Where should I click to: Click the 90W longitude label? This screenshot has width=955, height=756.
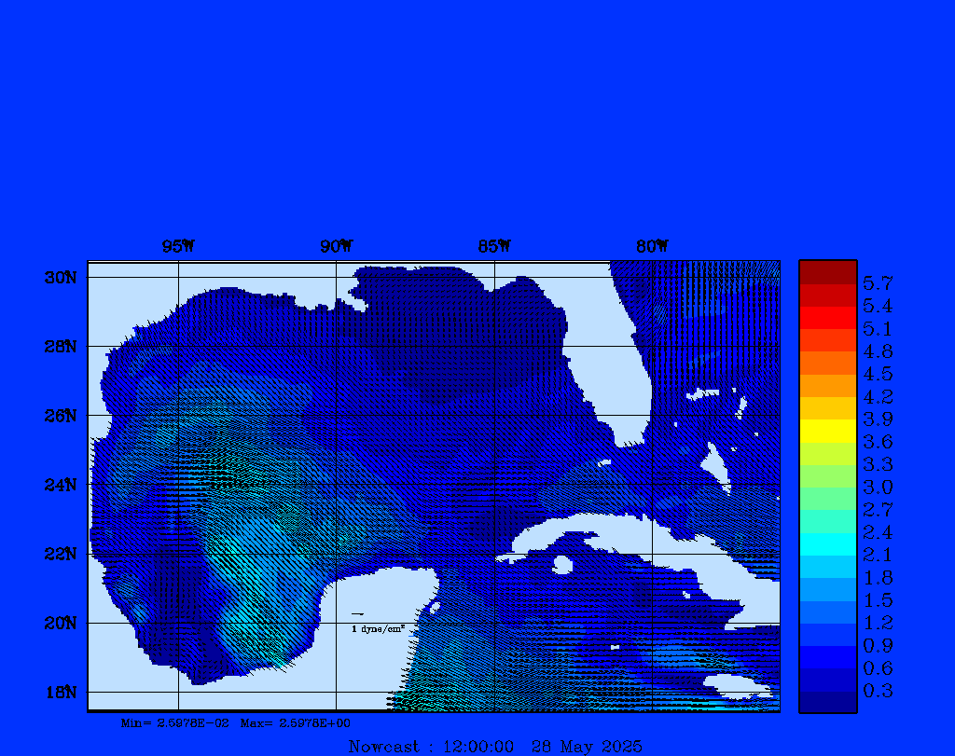pyautogui.click(x=336, y=246)
